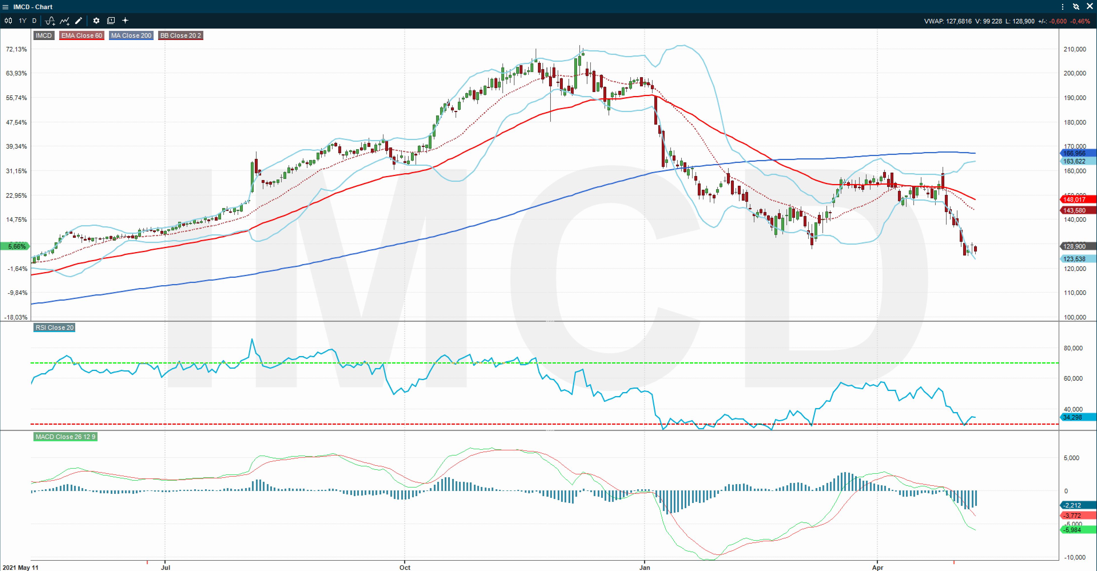Click the 80,000 RSI axis label
The height and width of the screenshot is (571, 1097).
(x=1073, y=348)
